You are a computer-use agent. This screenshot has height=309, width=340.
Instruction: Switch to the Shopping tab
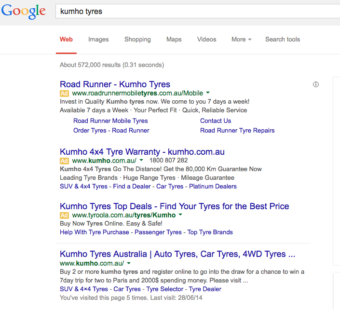coord(137,40)
